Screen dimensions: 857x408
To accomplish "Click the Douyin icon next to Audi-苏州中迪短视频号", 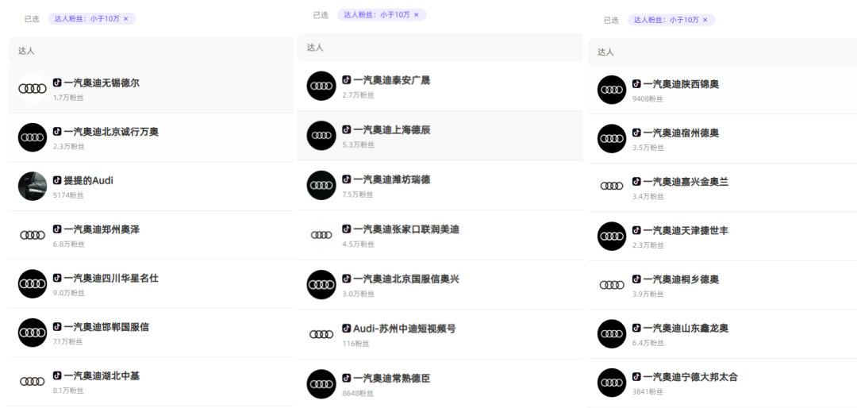I will pos(347,329).
